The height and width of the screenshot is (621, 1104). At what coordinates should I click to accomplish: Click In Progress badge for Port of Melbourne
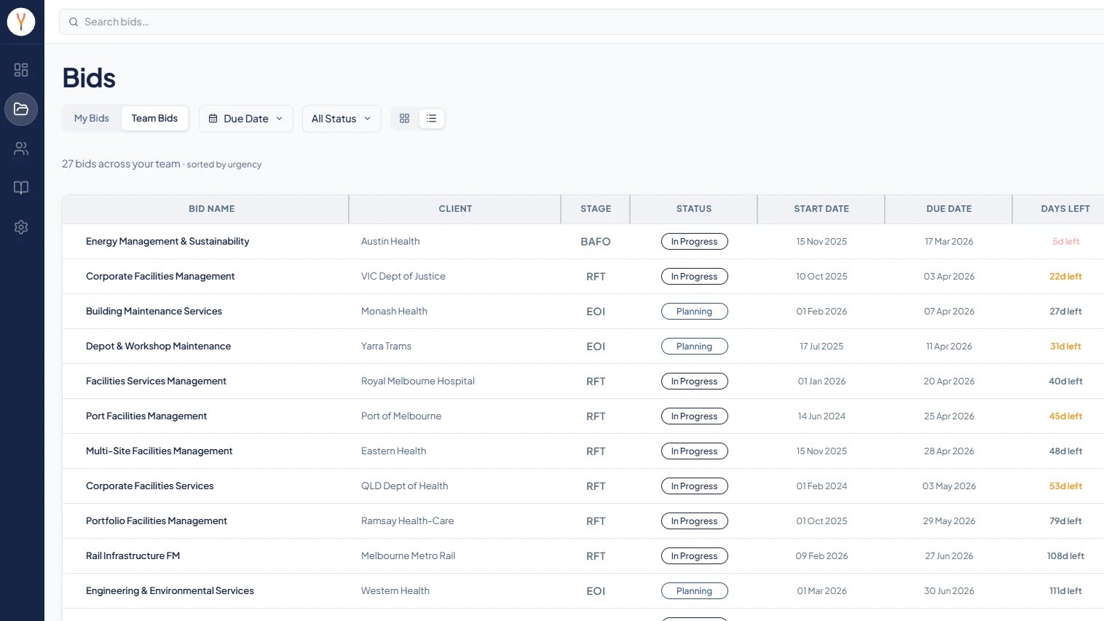pyautogui.click(x=694, y=416)
